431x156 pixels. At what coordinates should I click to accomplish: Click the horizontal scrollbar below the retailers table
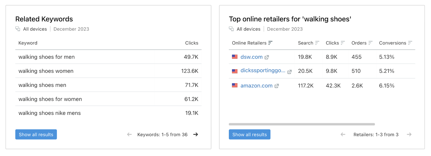[302, 124]
